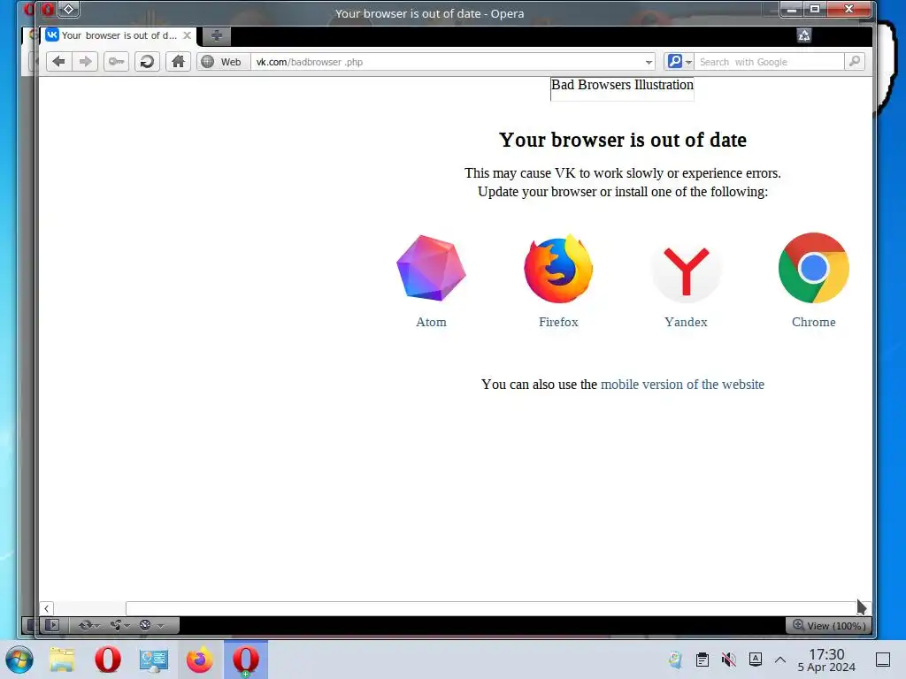Open the Opera Turbo gauge dropdown

pyautogui.click(x=152, y=625)
